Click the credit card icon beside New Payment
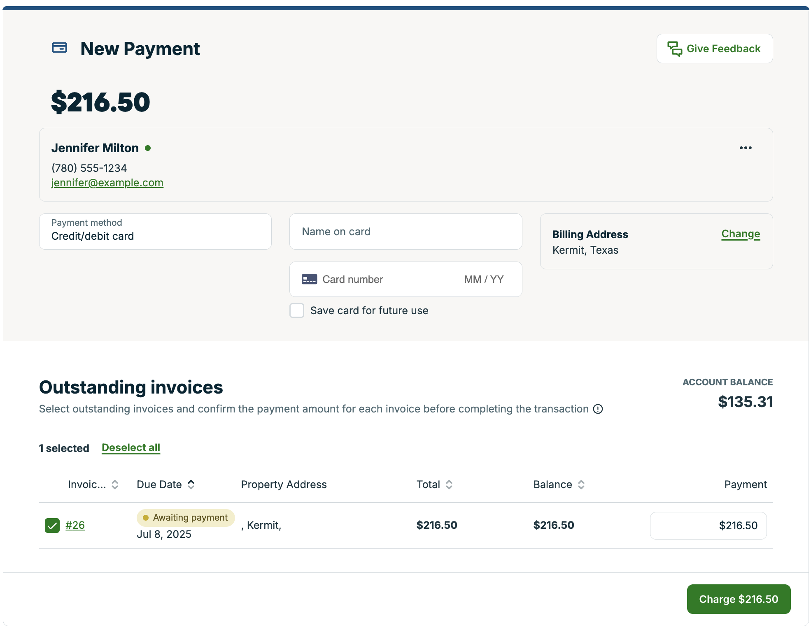Image resolution: width=811 pixels, height=630 pixels. tap(59, 48)
